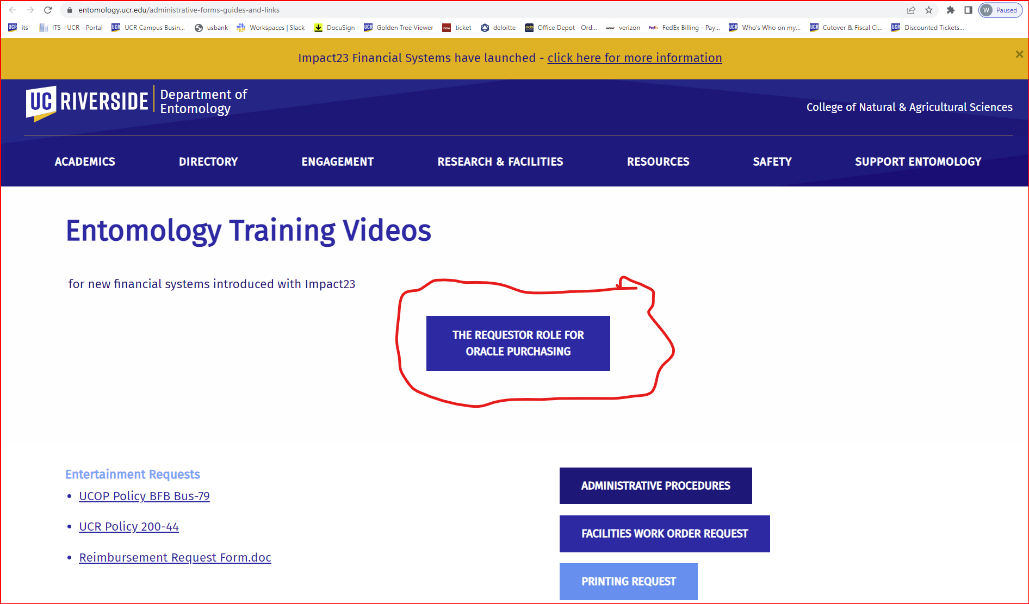Open the Paused profile button
This screenshot has height=604, width=1029.
[x=1000, y=10]
